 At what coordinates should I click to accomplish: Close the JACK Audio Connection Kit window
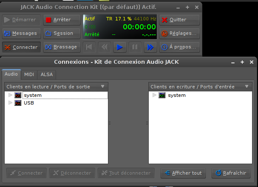(x=197, y=7)
